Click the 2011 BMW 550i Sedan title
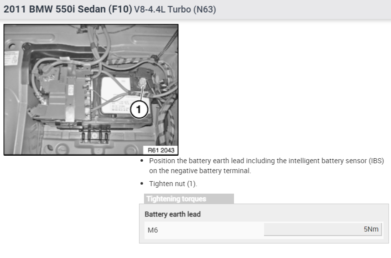The width and height of the screenshot is (391, 258). [68, 9]
